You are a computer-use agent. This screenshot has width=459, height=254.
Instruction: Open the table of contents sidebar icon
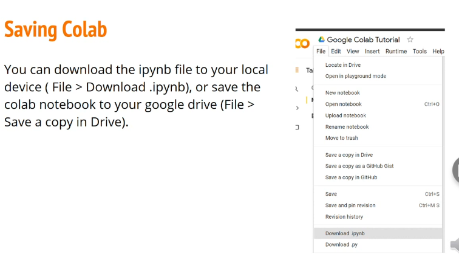pos(297,70)
